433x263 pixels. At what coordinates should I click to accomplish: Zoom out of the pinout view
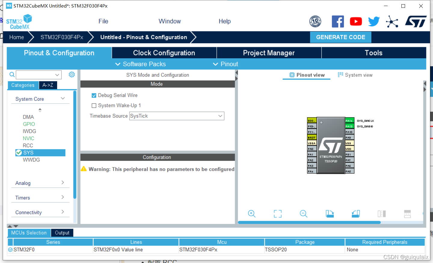[304, 214]
